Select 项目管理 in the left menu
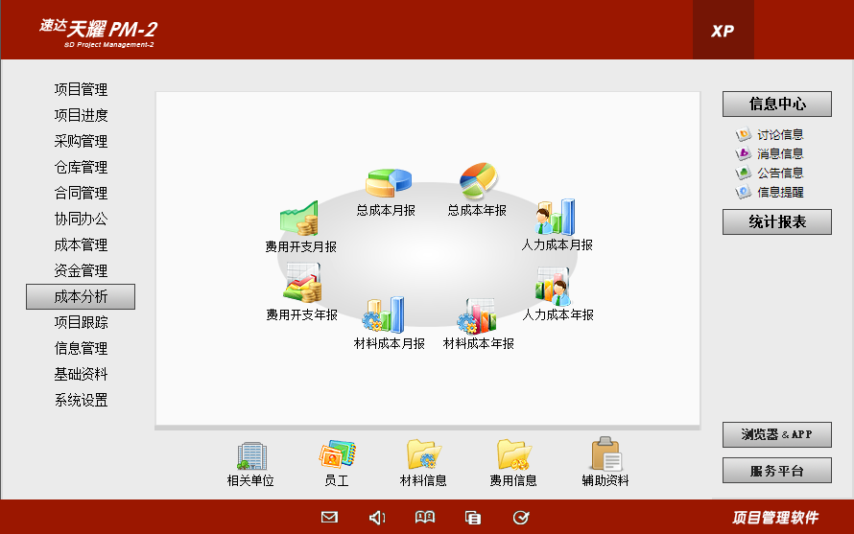 point(81,89)
